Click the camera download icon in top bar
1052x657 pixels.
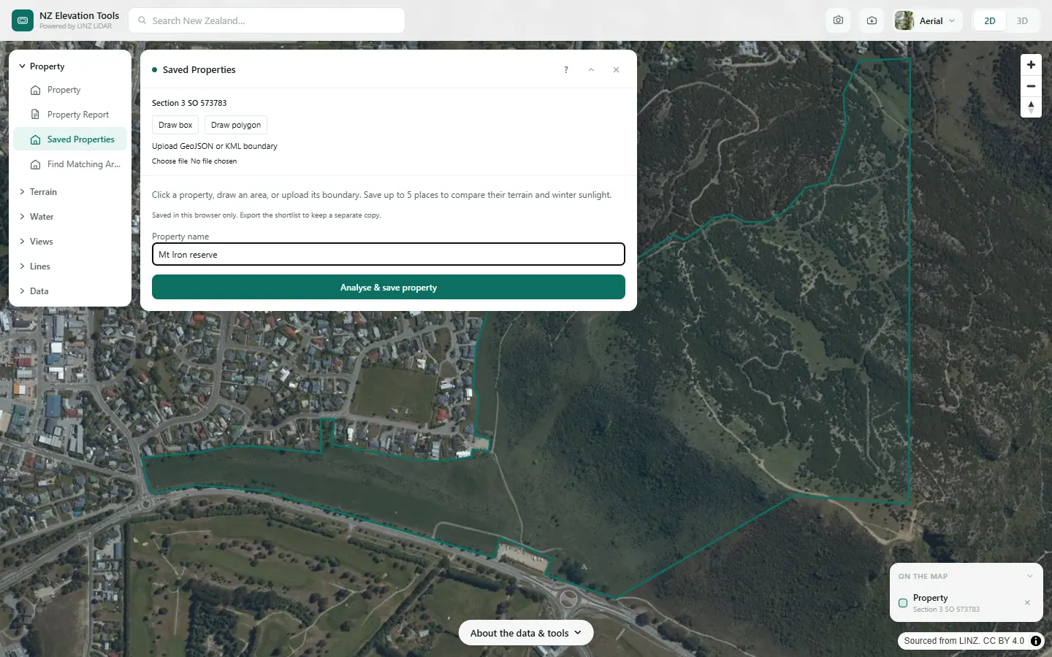[x=872, y=20]
